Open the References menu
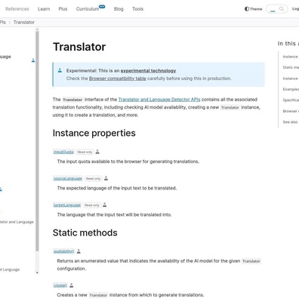 tap(17, 9)
